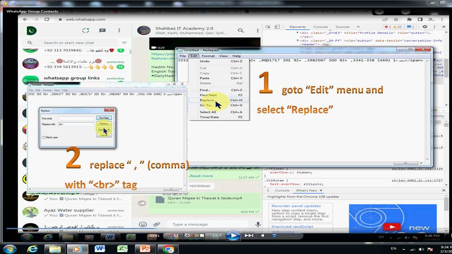Click the page share icon in address bar
Viewport: 452px width, 254px height.
coord(385,19)
